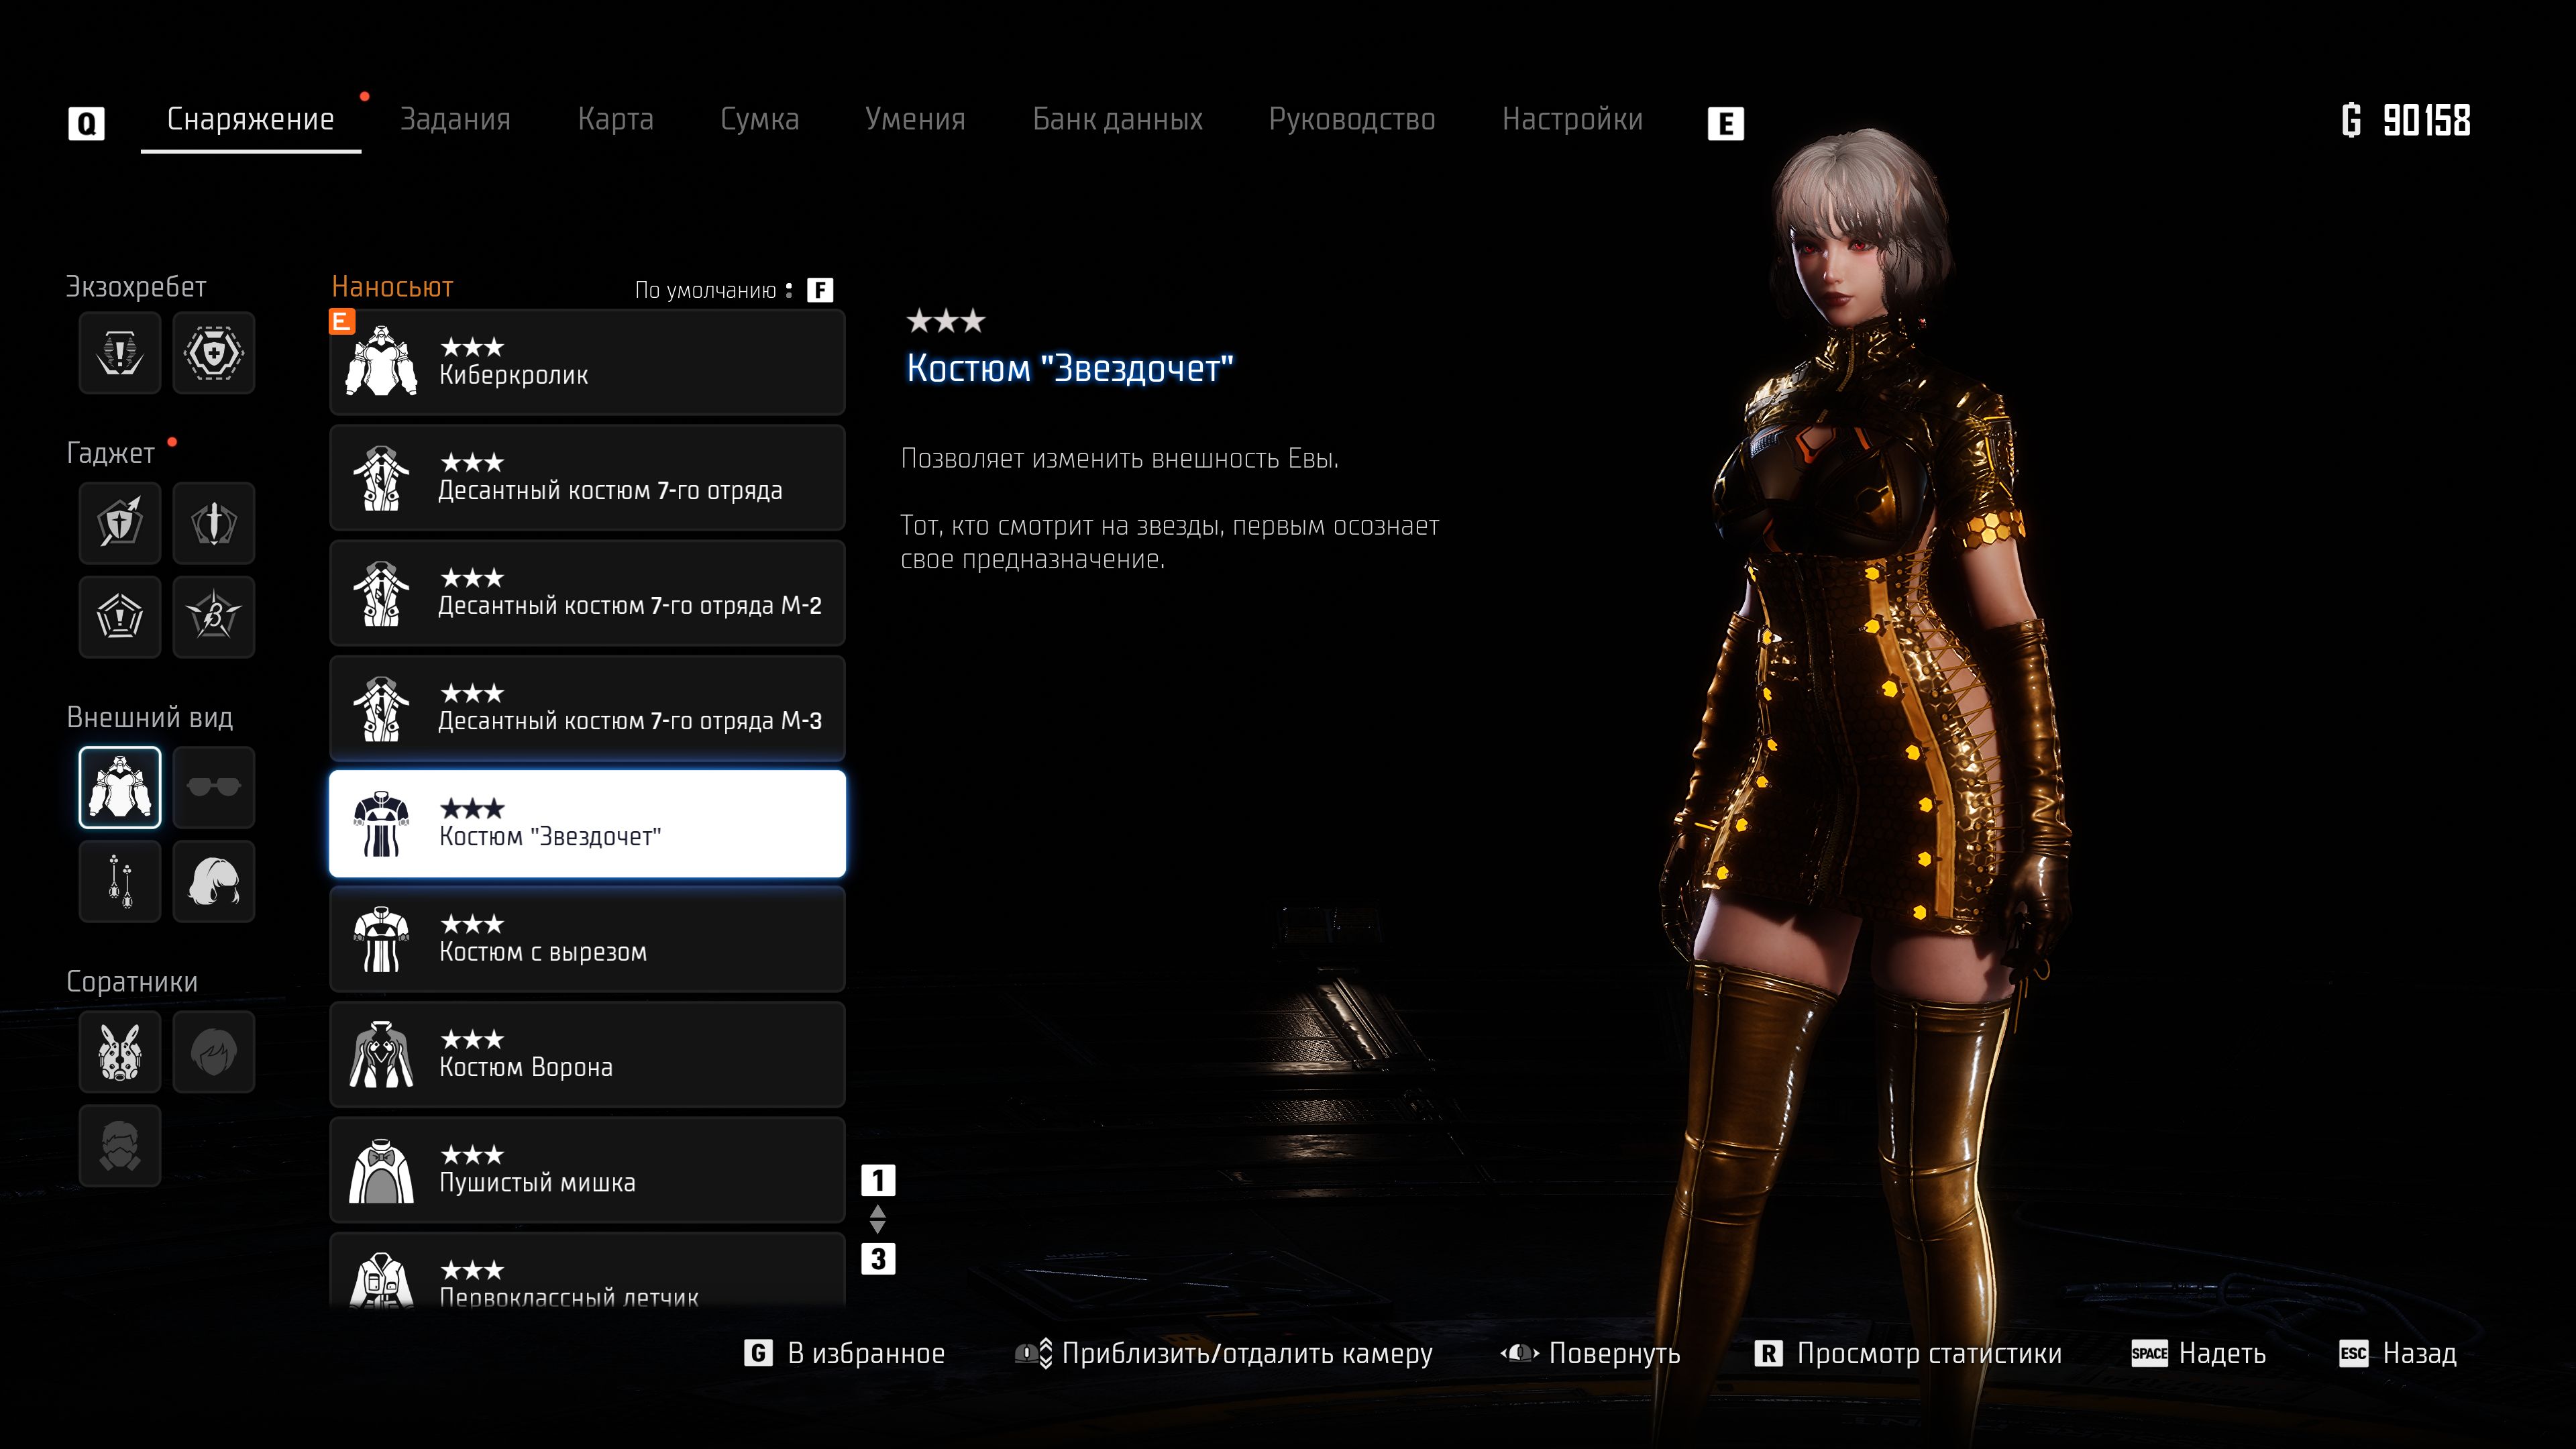The height and width of the screenshot is (1449, 2576).
Task: Click the page arrows between 1 and 3
Action: pyautogui.click(x=877, y=1219)
